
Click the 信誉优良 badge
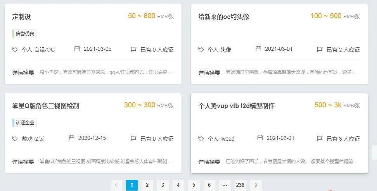click(x=24, y=34)
